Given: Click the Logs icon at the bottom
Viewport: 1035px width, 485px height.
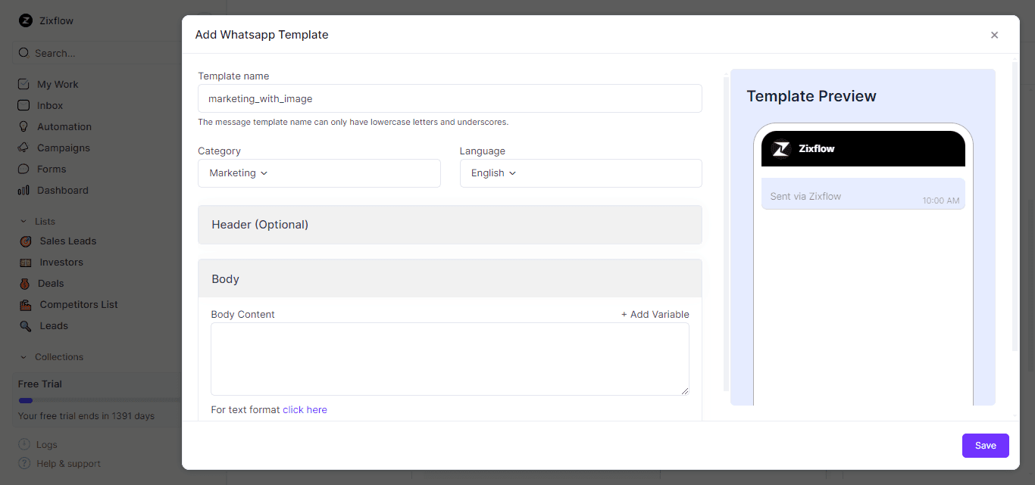Looking at the screenshot, I should [x=23, y=444].
